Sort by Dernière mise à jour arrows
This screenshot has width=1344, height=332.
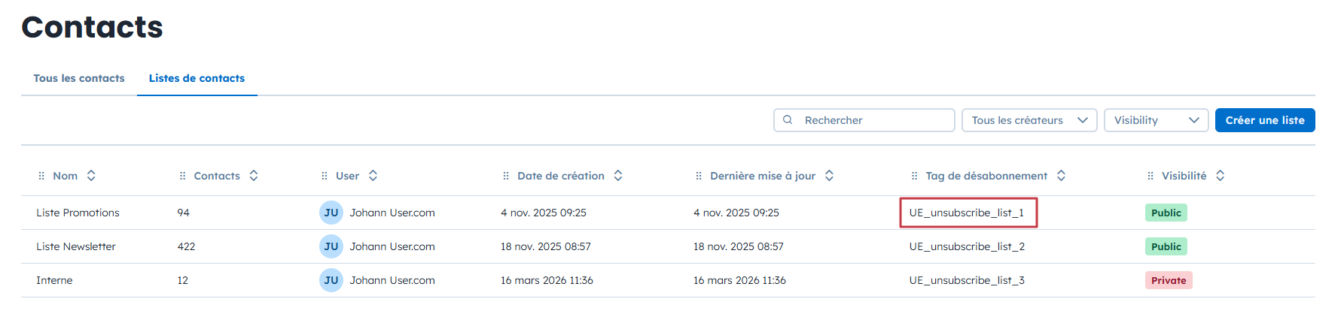[x=829, y=176]
